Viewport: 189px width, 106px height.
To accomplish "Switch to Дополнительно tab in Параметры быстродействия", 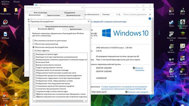I will [76, 29].
